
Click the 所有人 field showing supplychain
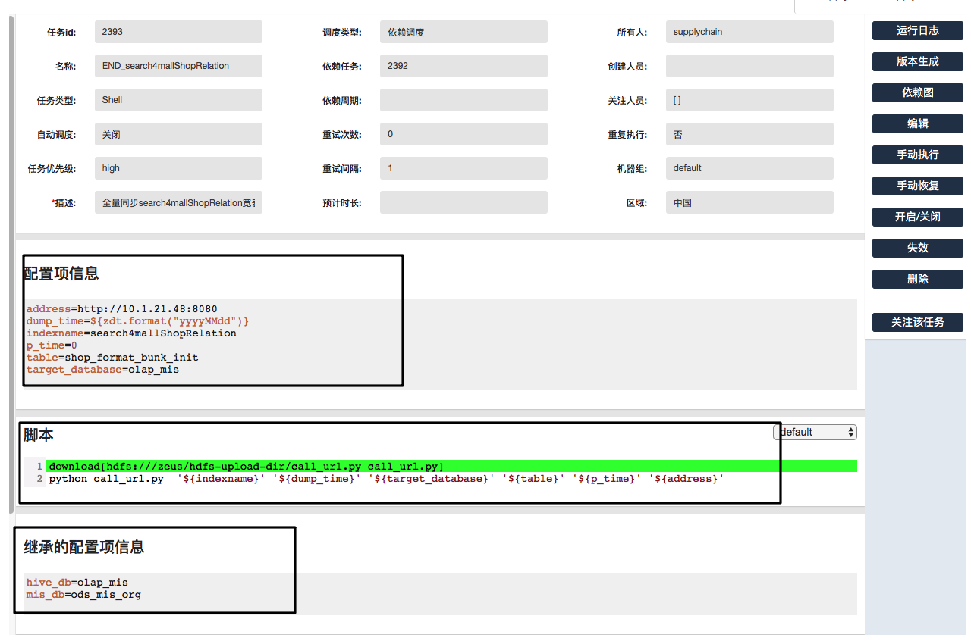tap(749, 32)
